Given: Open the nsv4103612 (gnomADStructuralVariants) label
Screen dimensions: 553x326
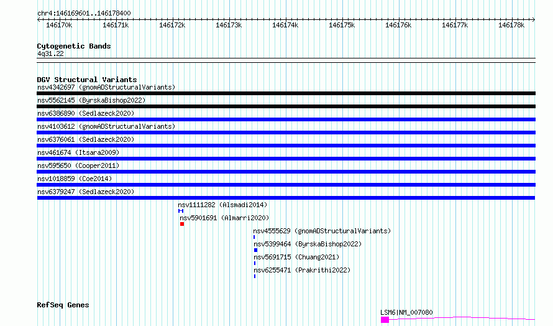Looking at the screenshot, I should (106, 126).
